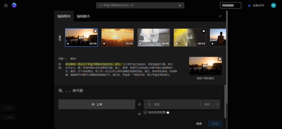Click the 创建新的 button
The height and width of the screenshot is (129, 282).
[230, 5]
